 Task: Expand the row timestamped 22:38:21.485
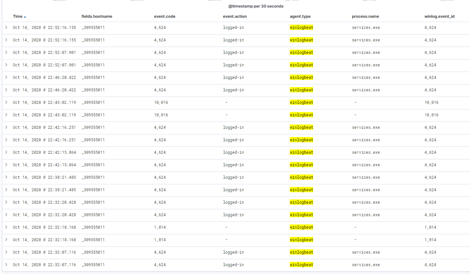[x=6, y=177]
